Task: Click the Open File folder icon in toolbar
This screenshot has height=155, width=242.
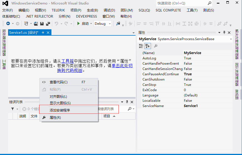Action: pyautogui.click(x=36, y=24)
